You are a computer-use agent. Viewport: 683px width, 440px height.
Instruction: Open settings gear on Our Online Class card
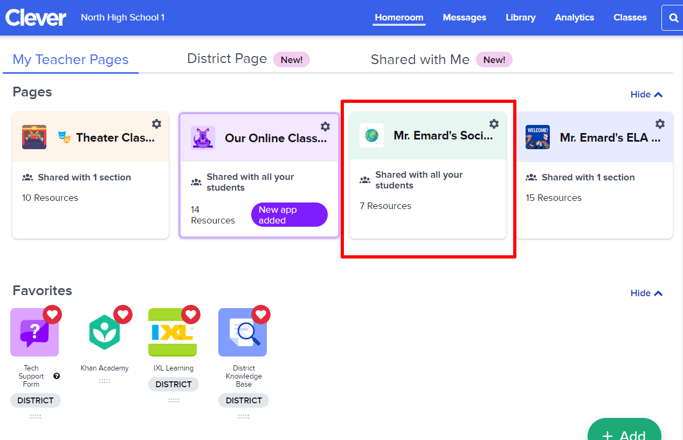click(x=325, y=127)
